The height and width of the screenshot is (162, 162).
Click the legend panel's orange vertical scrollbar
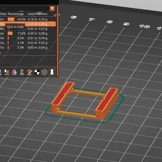coord(58,40)
